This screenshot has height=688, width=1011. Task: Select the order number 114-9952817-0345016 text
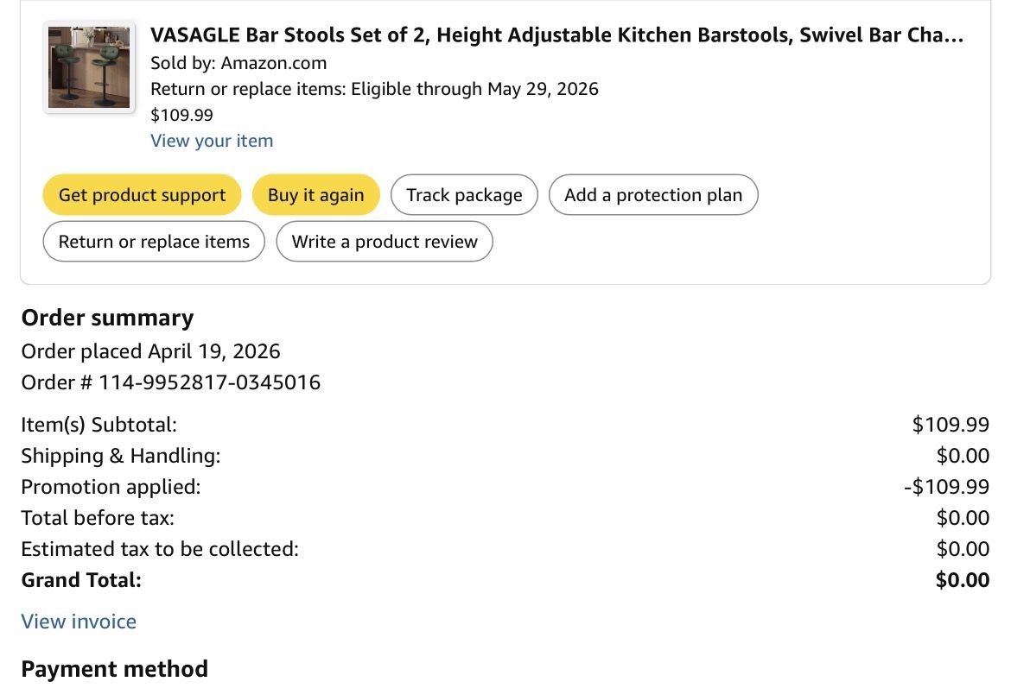[x=209, y=382]
